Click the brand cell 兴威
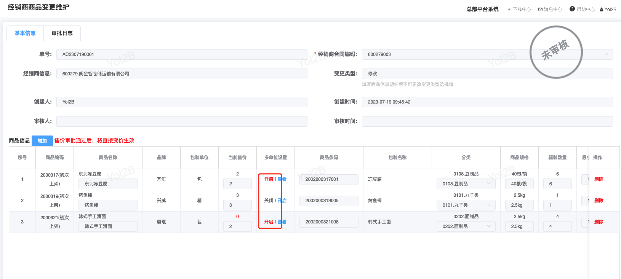The image size is (621, 279). coord(161,201)
